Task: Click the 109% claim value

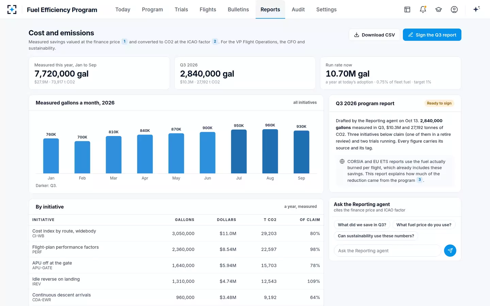Action: point(314,281)
